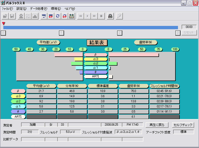Open the ファイル(F) menu
The image size is (199, 148).
7,9
